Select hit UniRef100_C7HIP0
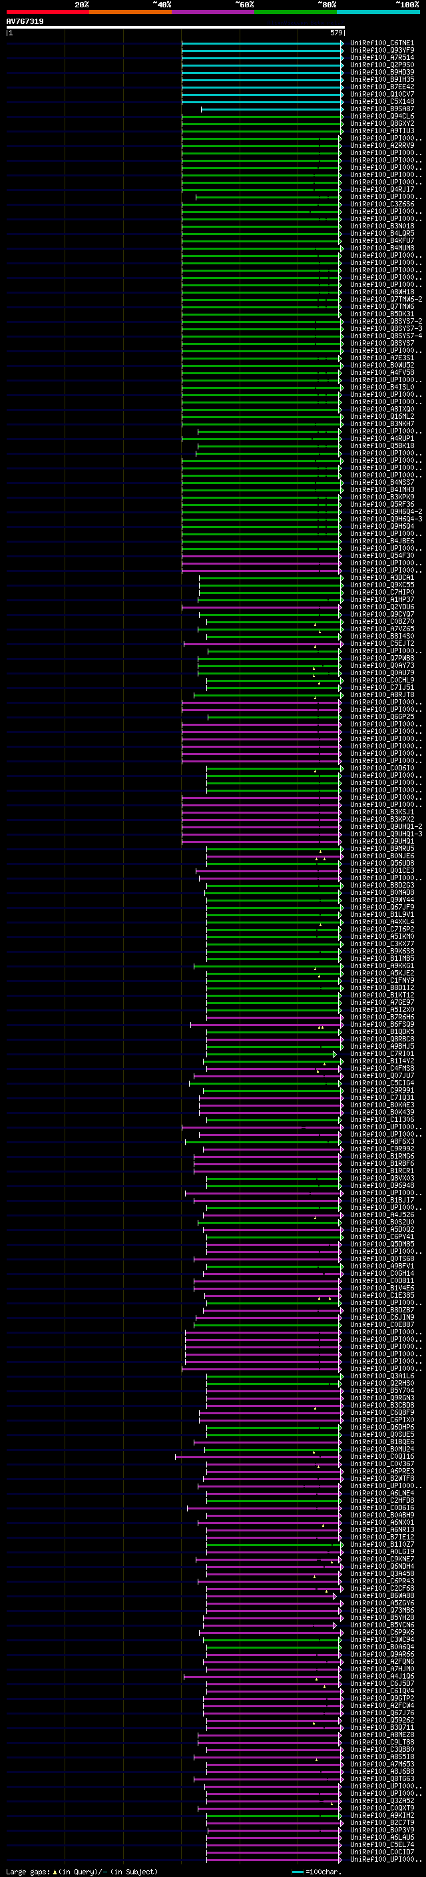 click(381, 593)
